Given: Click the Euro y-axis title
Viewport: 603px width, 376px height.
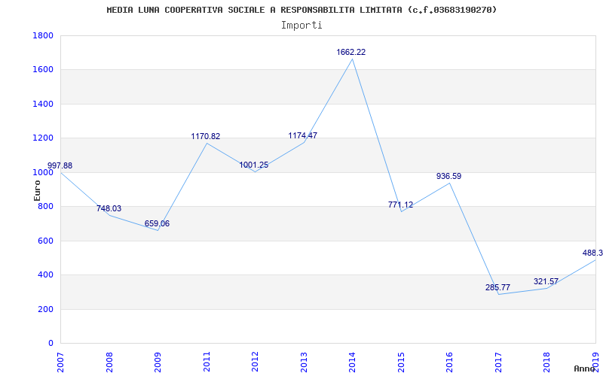Looking at the screenshot, I should (37, 190).
